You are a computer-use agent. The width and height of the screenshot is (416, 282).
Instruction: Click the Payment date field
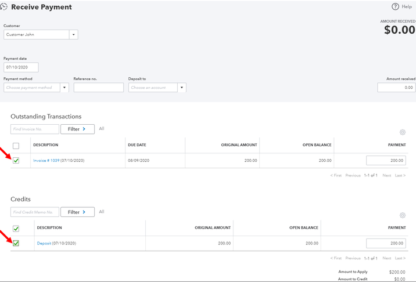pos(21,67)
